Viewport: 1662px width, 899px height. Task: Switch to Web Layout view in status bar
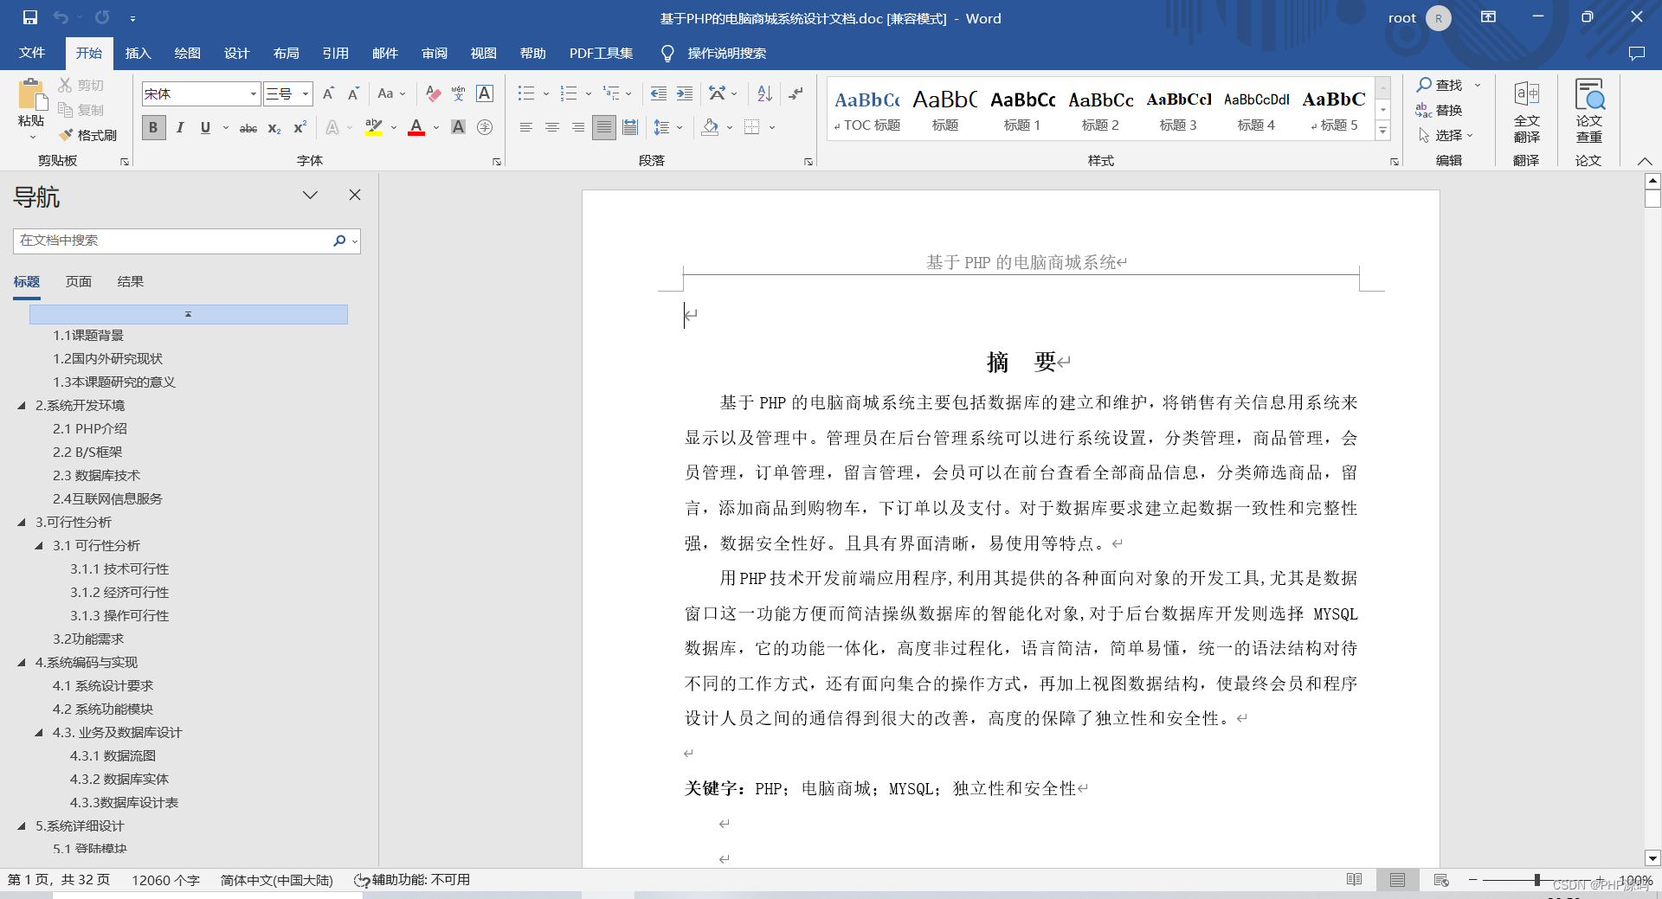1441,880
